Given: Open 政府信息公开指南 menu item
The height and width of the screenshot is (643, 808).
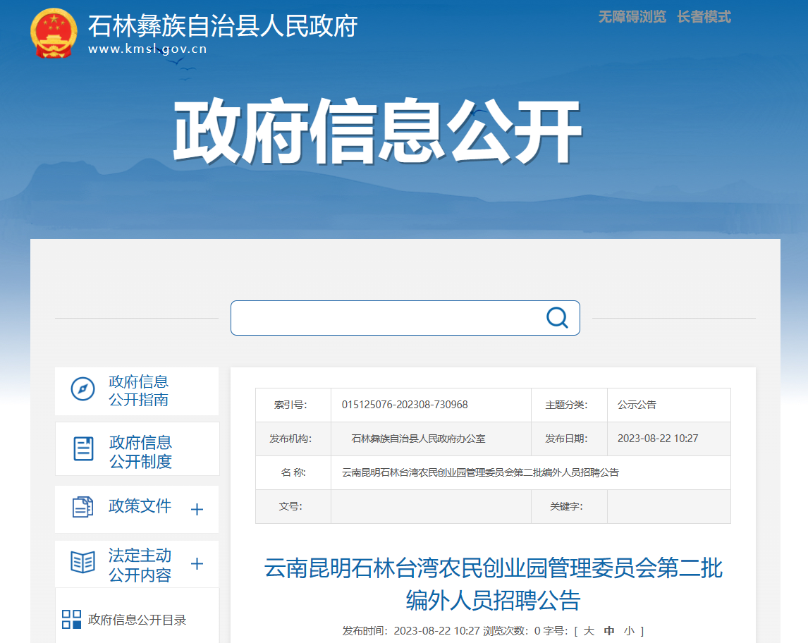Looking at the screenshot, I should pos(138,391).
